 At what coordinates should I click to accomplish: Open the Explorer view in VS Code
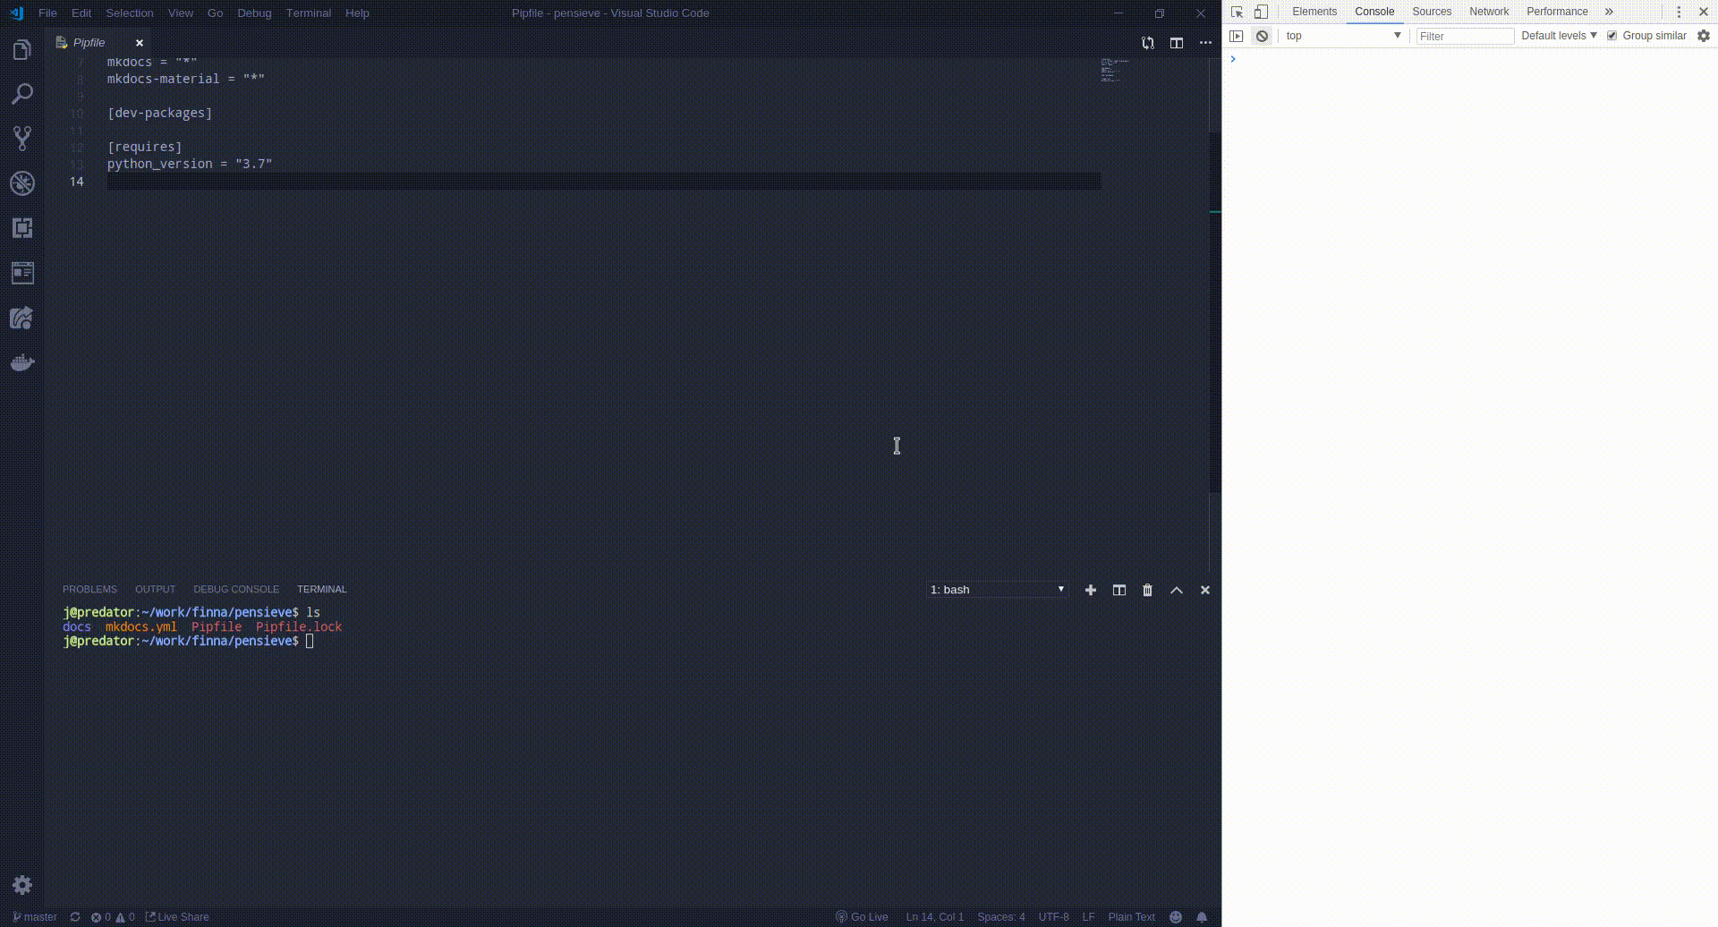point(22,50)
